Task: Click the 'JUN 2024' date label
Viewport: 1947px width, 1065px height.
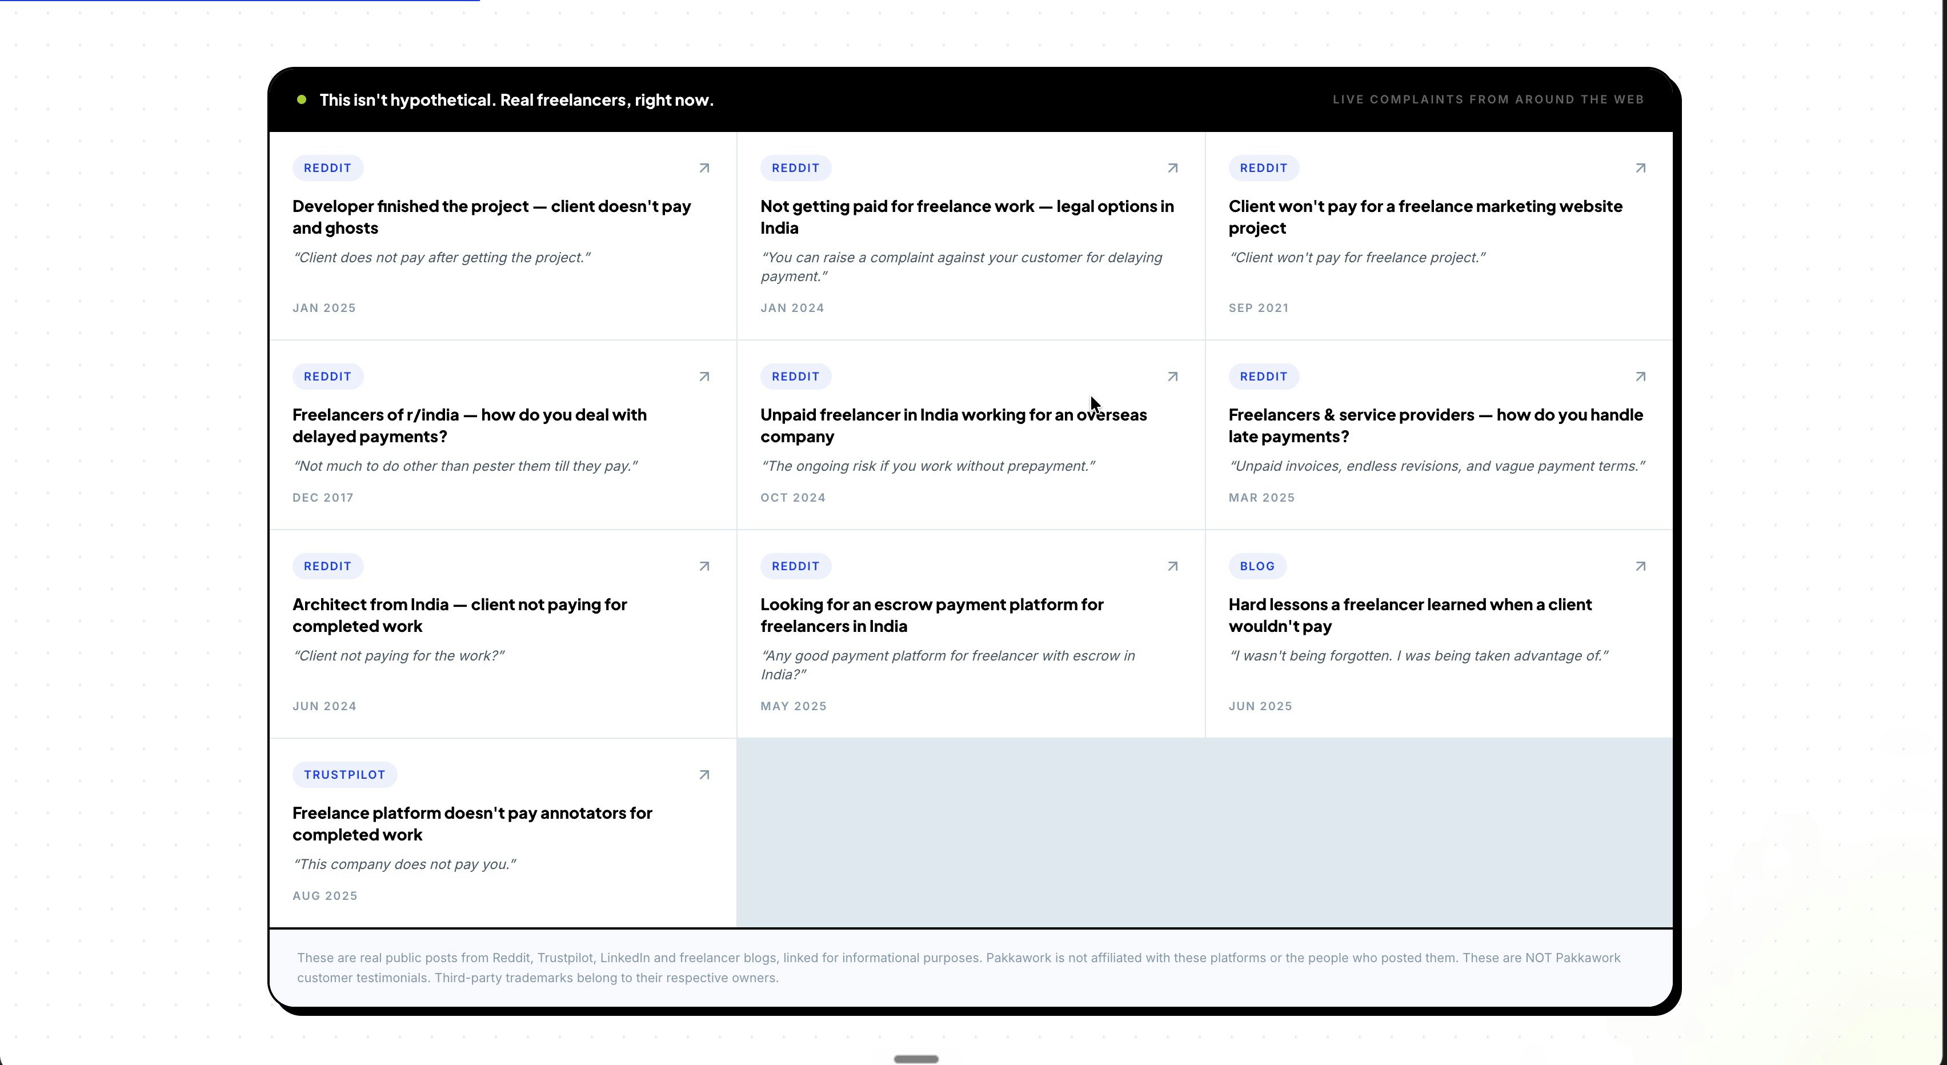Action: pos(324,707)
